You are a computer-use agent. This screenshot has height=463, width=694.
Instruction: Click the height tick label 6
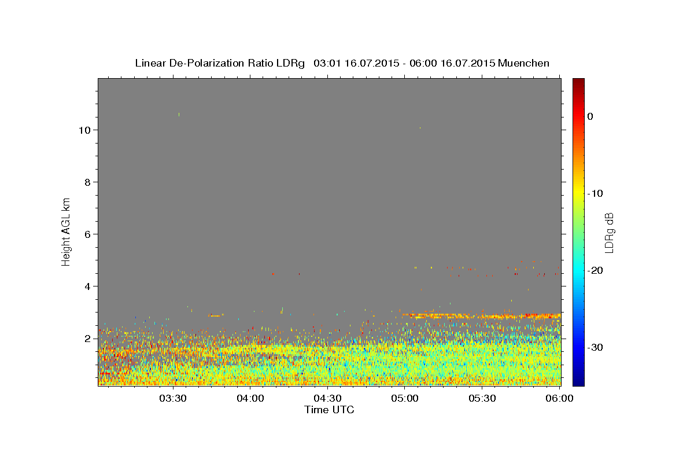[x=88, y=234]
